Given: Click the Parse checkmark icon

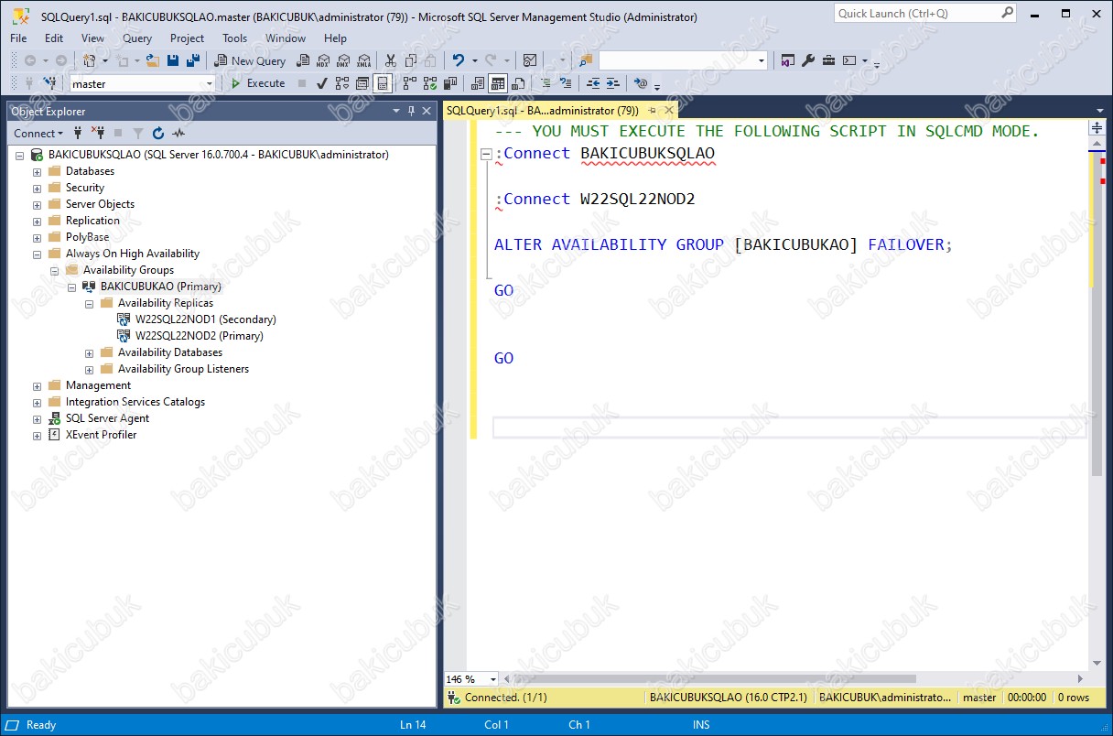Looking at the screenshot, I should 321,83.
